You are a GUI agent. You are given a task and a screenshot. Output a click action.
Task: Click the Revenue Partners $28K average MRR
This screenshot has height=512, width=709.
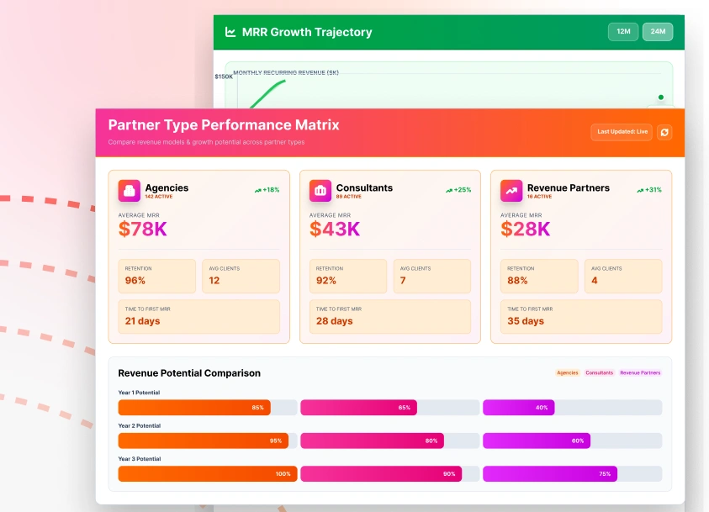(526, 229)
